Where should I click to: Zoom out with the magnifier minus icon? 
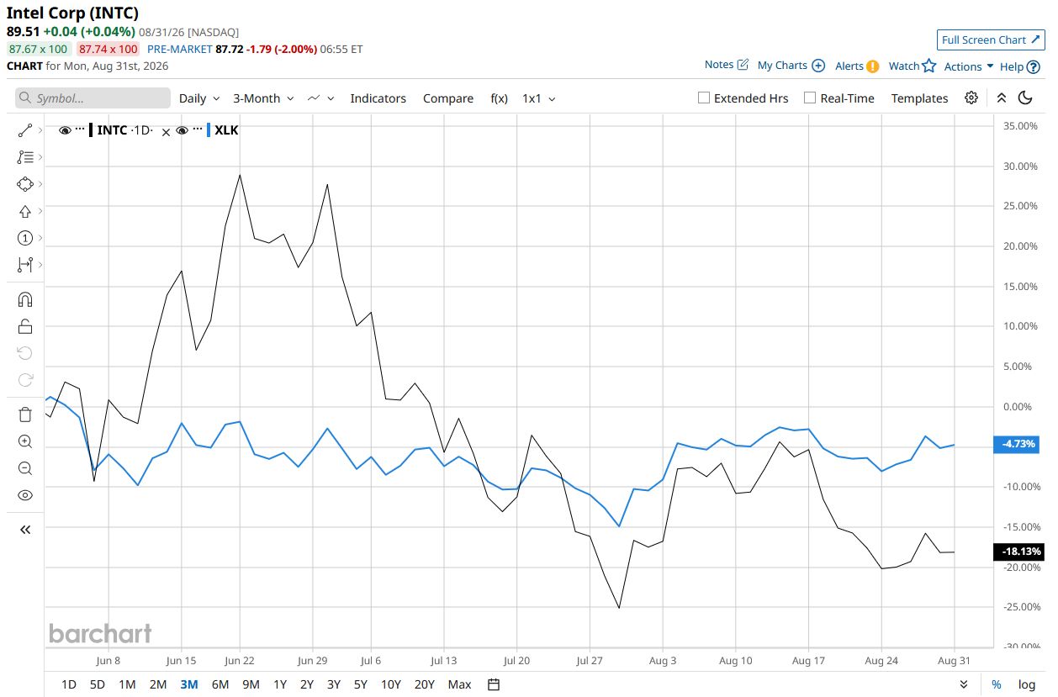click(24, 468)
